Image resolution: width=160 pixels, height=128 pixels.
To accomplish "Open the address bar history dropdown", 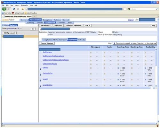I will coord(125,9).
